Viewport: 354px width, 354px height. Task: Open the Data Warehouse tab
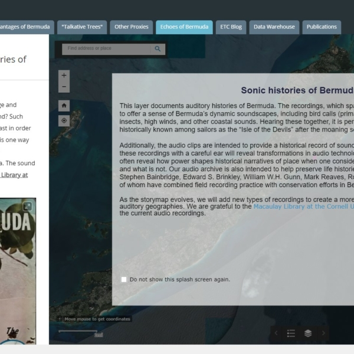[x=274, y=27]
